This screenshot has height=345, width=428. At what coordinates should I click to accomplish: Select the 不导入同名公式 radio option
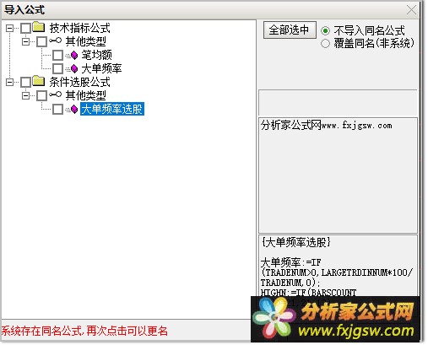325,30
